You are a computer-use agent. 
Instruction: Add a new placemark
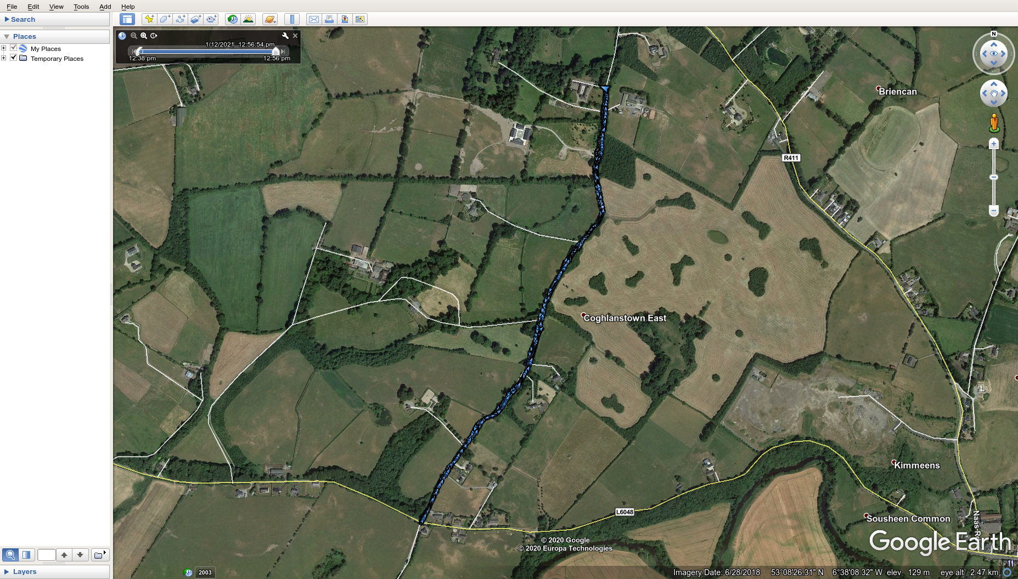pyautogui.click(x=149, y=19)
